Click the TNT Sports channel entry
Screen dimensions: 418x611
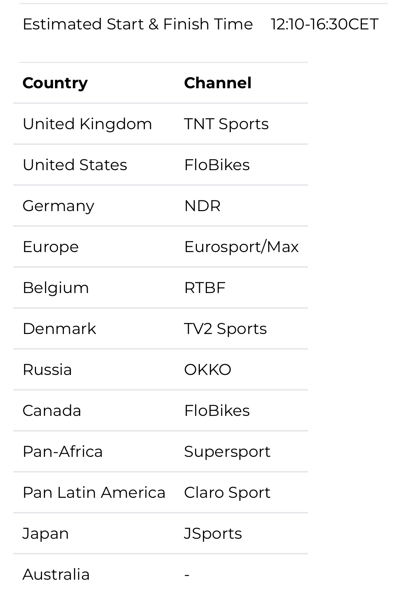point(226,124)
